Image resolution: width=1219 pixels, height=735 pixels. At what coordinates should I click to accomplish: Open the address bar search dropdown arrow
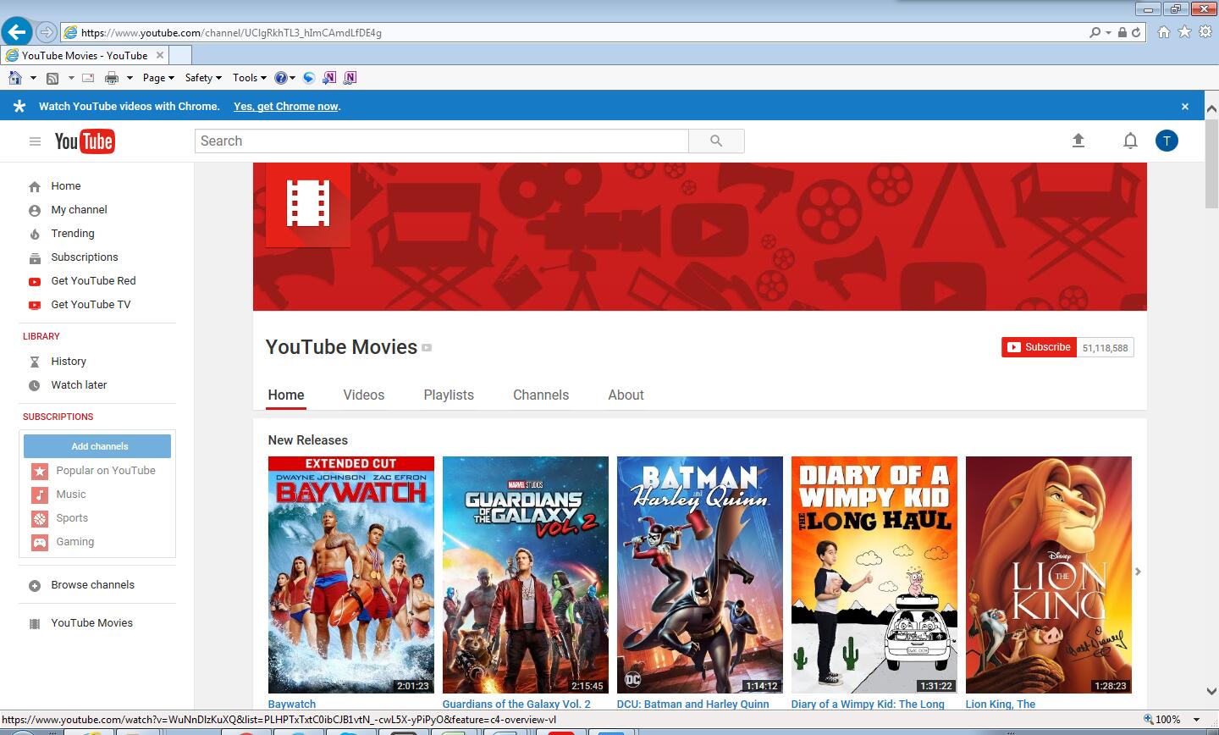(1108, 32)
